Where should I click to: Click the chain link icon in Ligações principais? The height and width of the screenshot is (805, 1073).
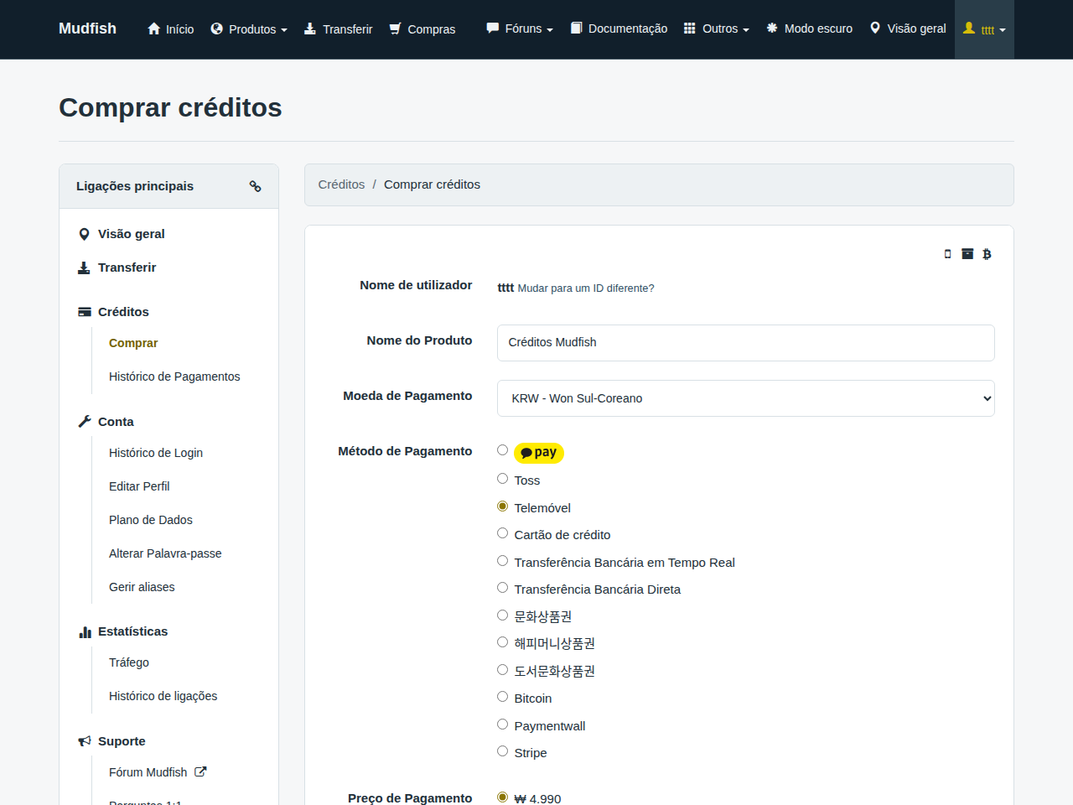click(x=256, y=186)
